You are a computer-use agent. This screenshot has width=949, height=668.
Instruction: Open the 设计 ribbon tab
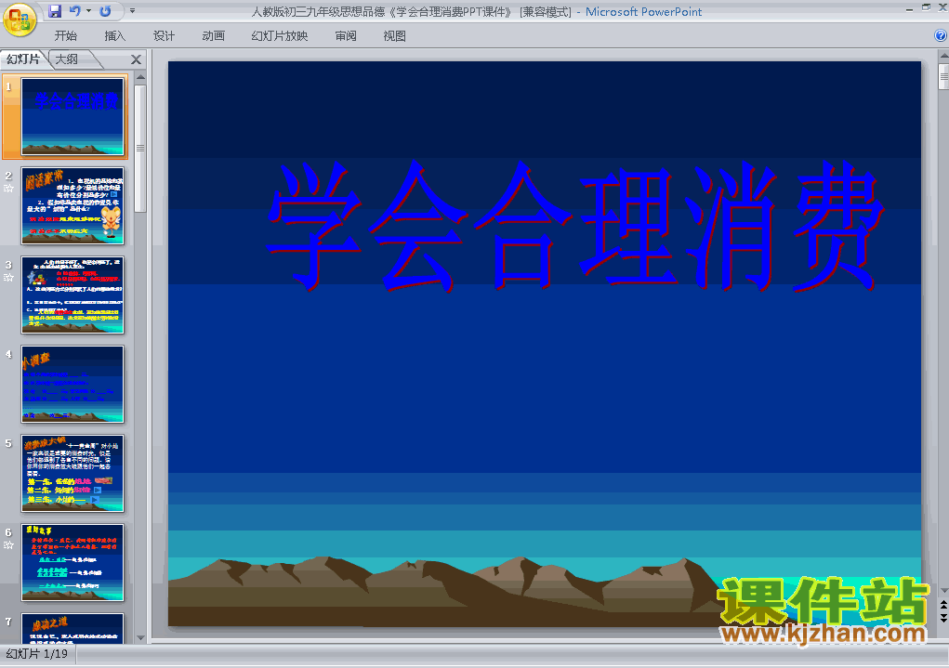164,35
